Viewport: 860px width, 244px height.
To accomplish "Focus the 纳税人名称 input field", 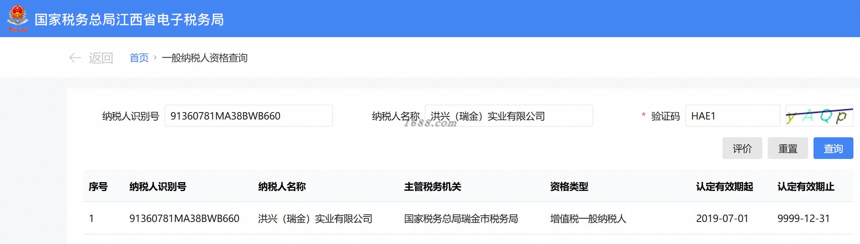I will [509, 116].
